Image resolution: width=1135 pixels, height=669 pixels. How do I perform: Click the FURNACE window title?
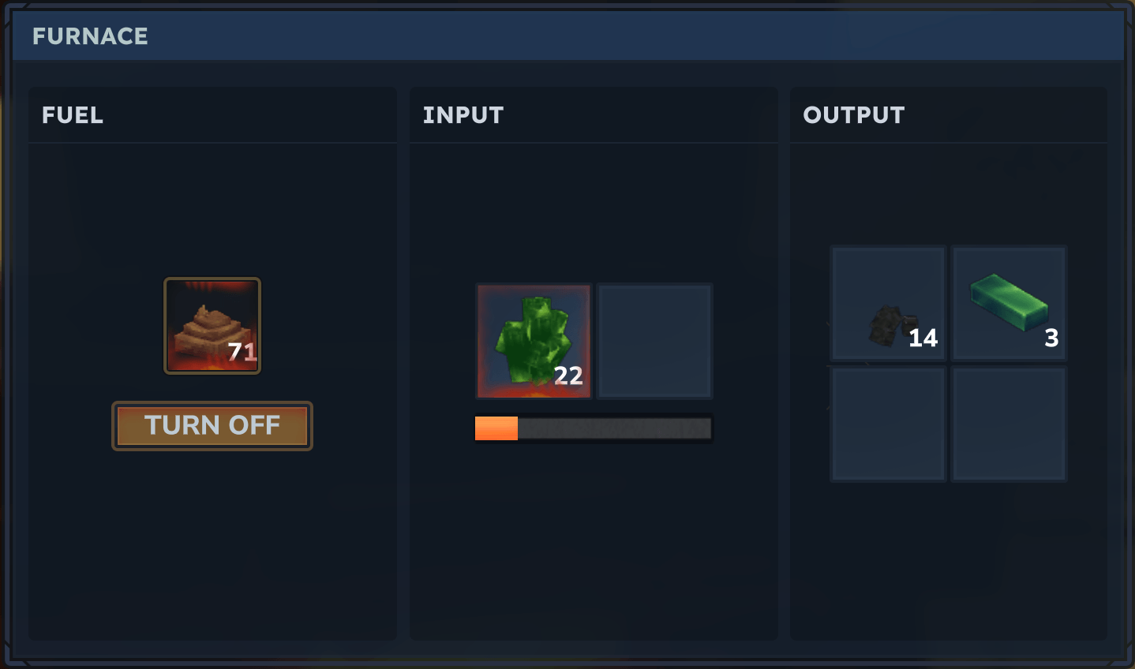click(90, 36)
